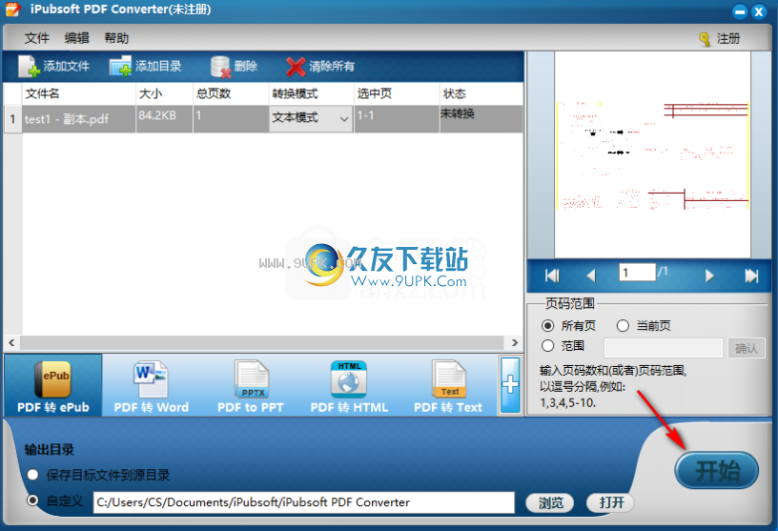Open the 帮助 menu
Image resolution: width=778 pixels, height=531 pixels.
point(116,38)
